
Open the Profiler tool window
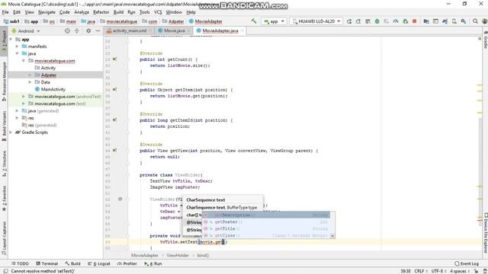point(127,263)
